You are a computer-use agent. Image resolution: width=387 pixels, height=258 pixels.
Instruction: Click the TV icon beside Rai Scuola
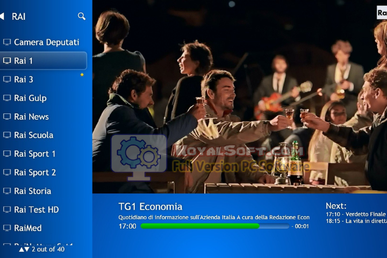pos(7,135)
